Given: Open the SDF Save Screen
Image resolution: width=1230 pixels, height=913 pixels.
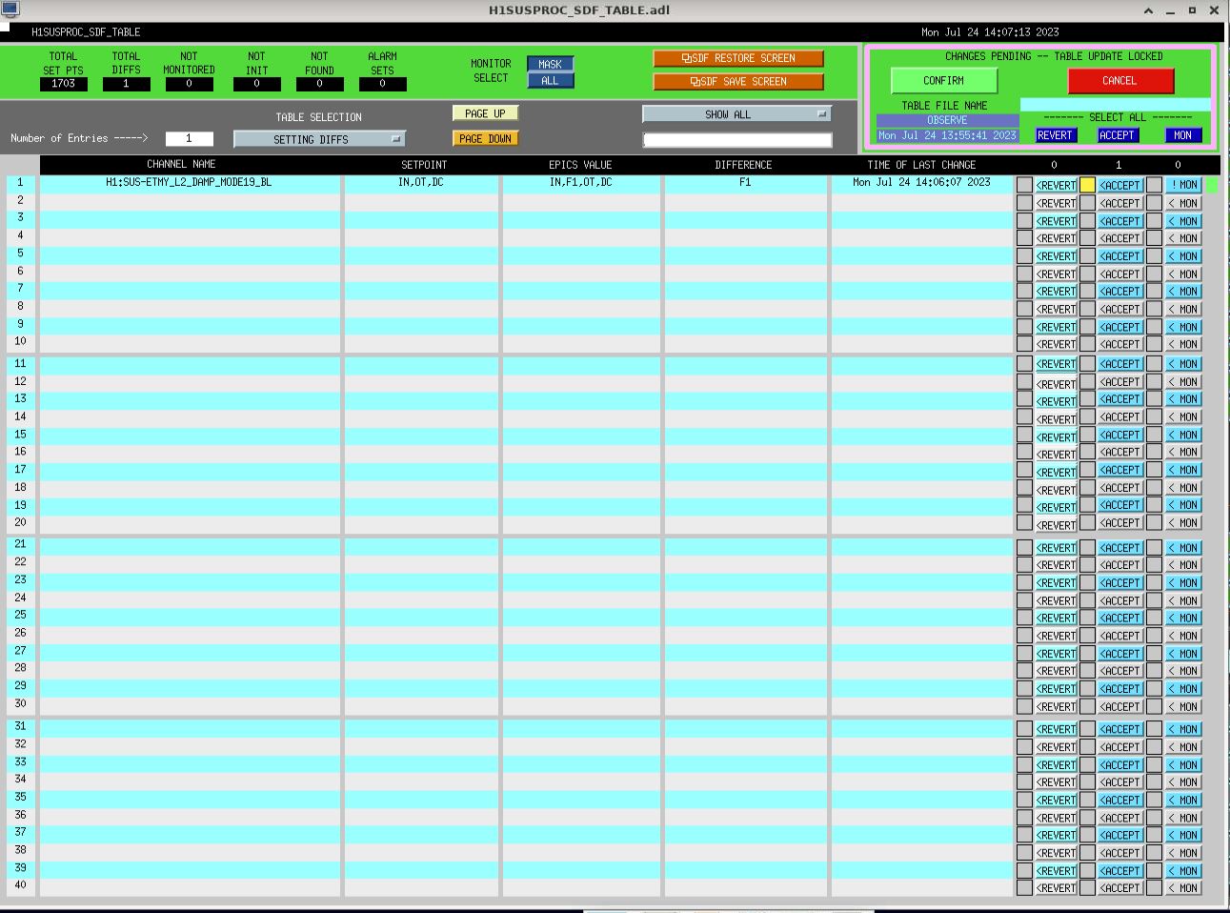Looking at the screenshot, I should tap(737, 82).
